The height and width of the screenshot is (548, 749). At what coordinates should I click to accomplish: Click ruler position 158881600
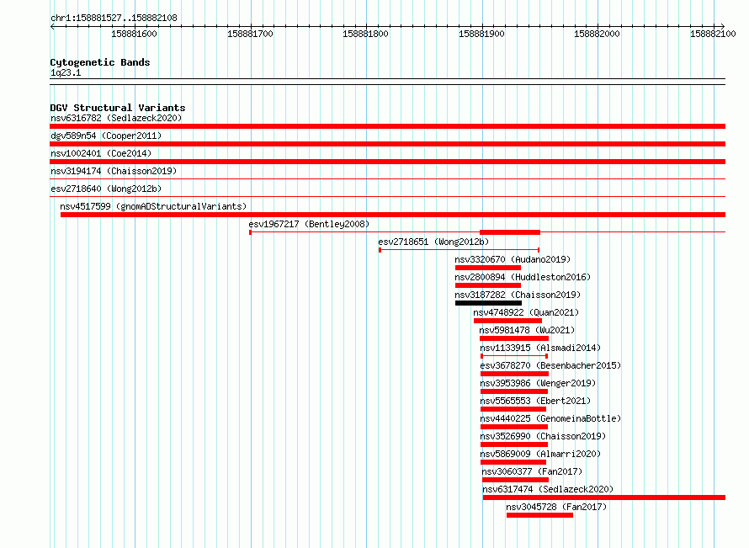(x=134, y=34)
